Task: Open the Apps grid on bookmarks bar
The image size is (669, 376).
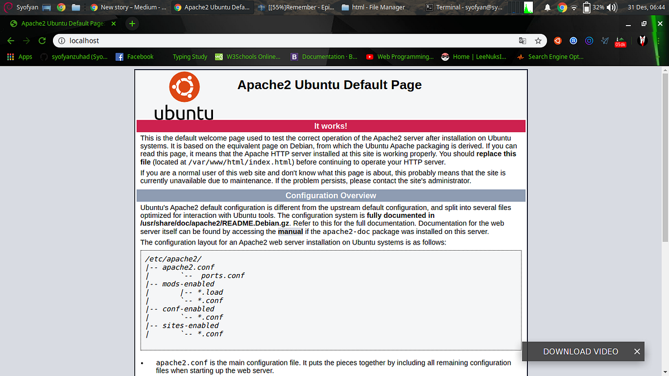Action: pos(10,56)
